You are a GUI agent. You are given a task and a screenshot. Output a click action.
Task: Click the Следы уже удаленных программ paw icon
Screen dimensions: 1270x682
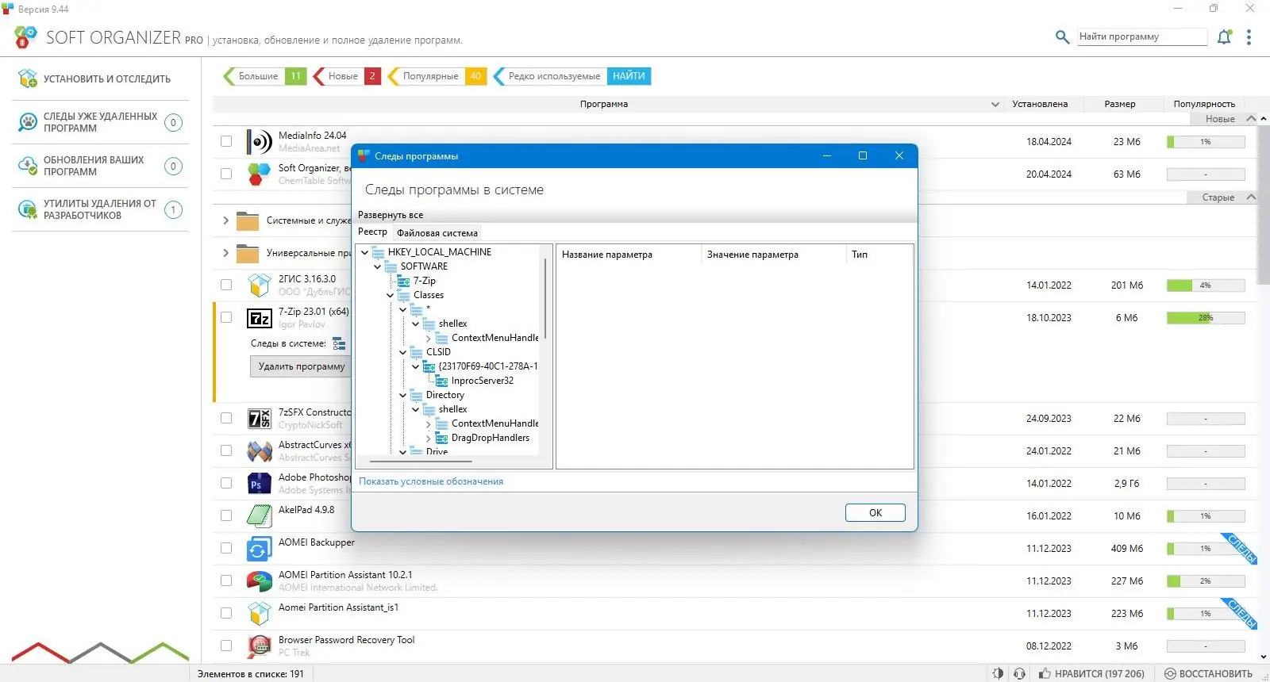point(28,122)
